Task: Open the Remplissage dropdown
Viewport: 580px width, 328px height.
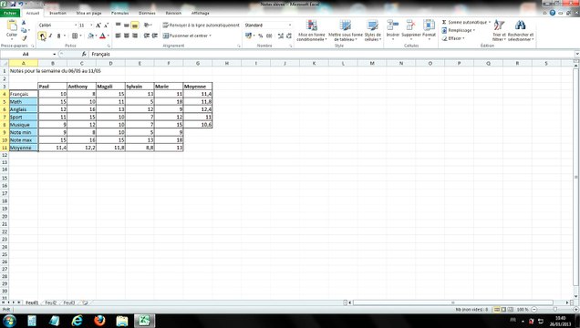Action: pos(459,30)
